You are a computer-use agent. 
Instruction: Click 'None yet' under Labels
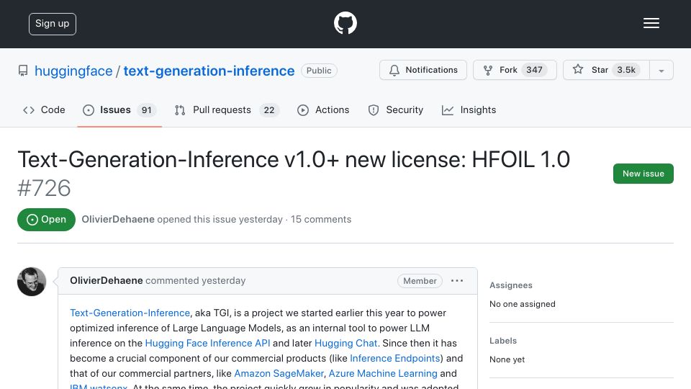pos(507,359)
